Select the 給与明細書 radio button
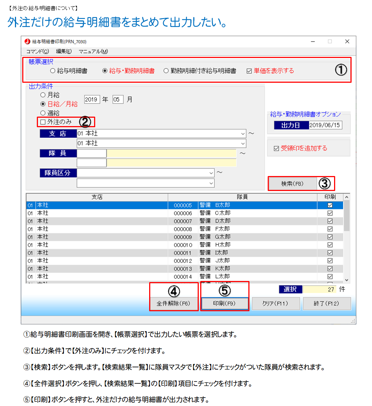This screenshot has height=406, width=372. click(x=53, y=71)
